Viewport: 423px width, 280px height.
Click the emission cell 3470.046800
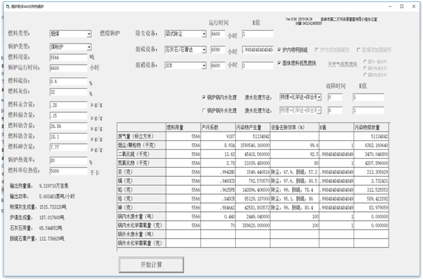pos(371,154)
